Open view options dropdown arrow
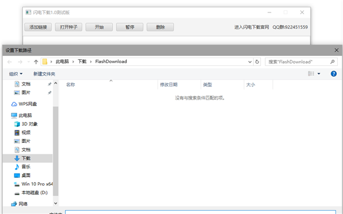This screenshot has width=343, height=214. tap(319, 73)
